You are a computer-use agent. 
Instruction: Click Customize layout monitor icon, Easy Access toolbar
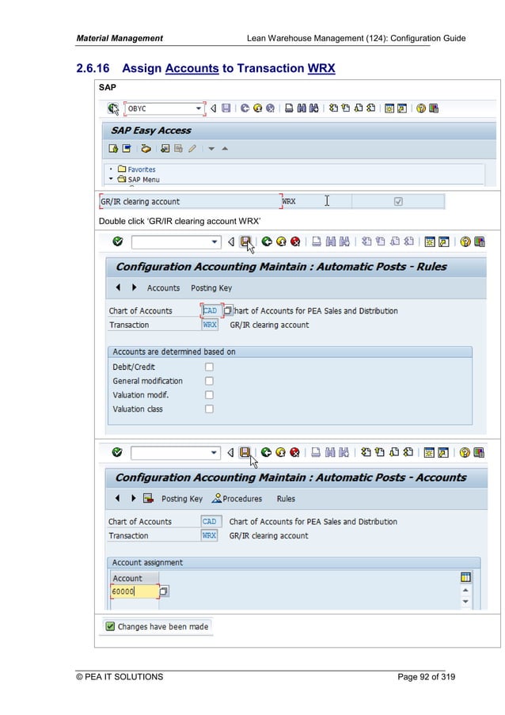click(x=434, y=108)
